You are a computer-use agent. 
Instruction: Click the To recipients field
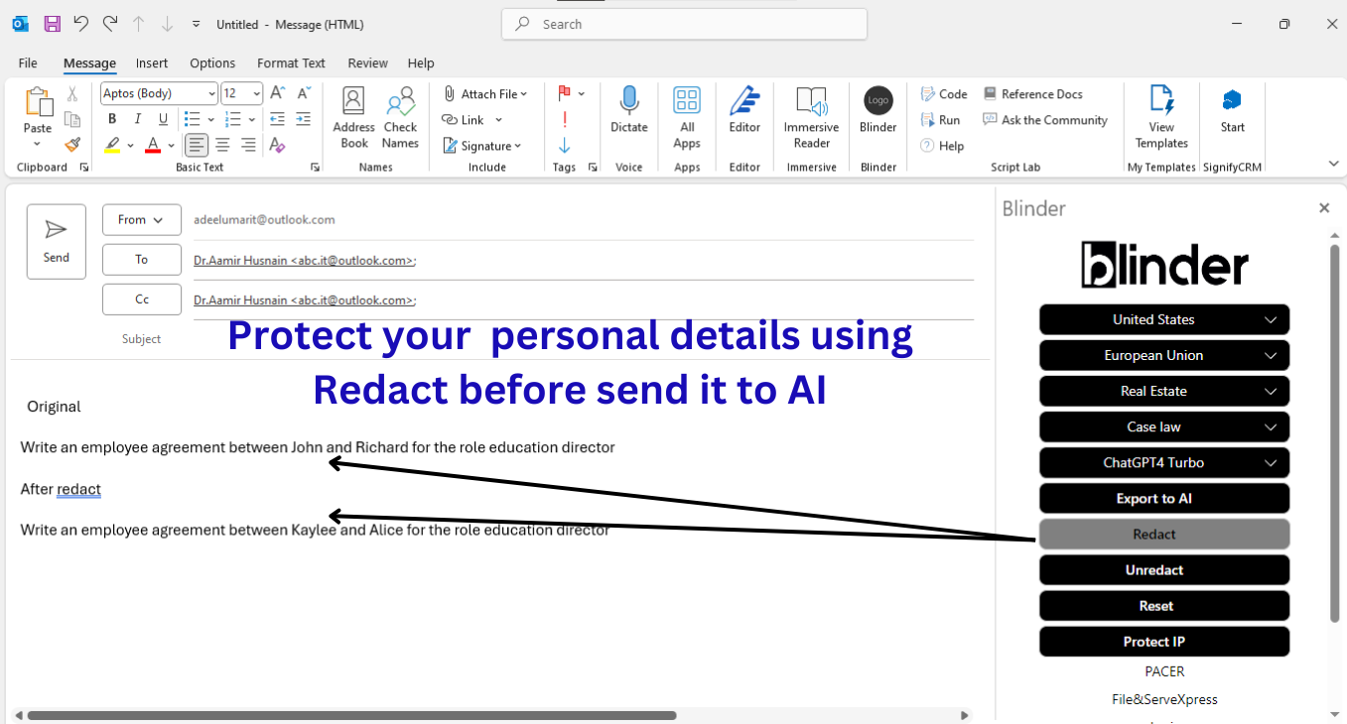click(x=583, y=260)
